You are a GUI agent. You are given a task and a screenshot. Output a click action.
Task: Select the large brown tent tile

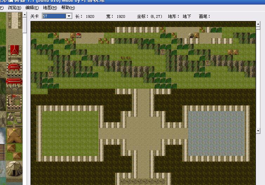click(x=14, y=135)
